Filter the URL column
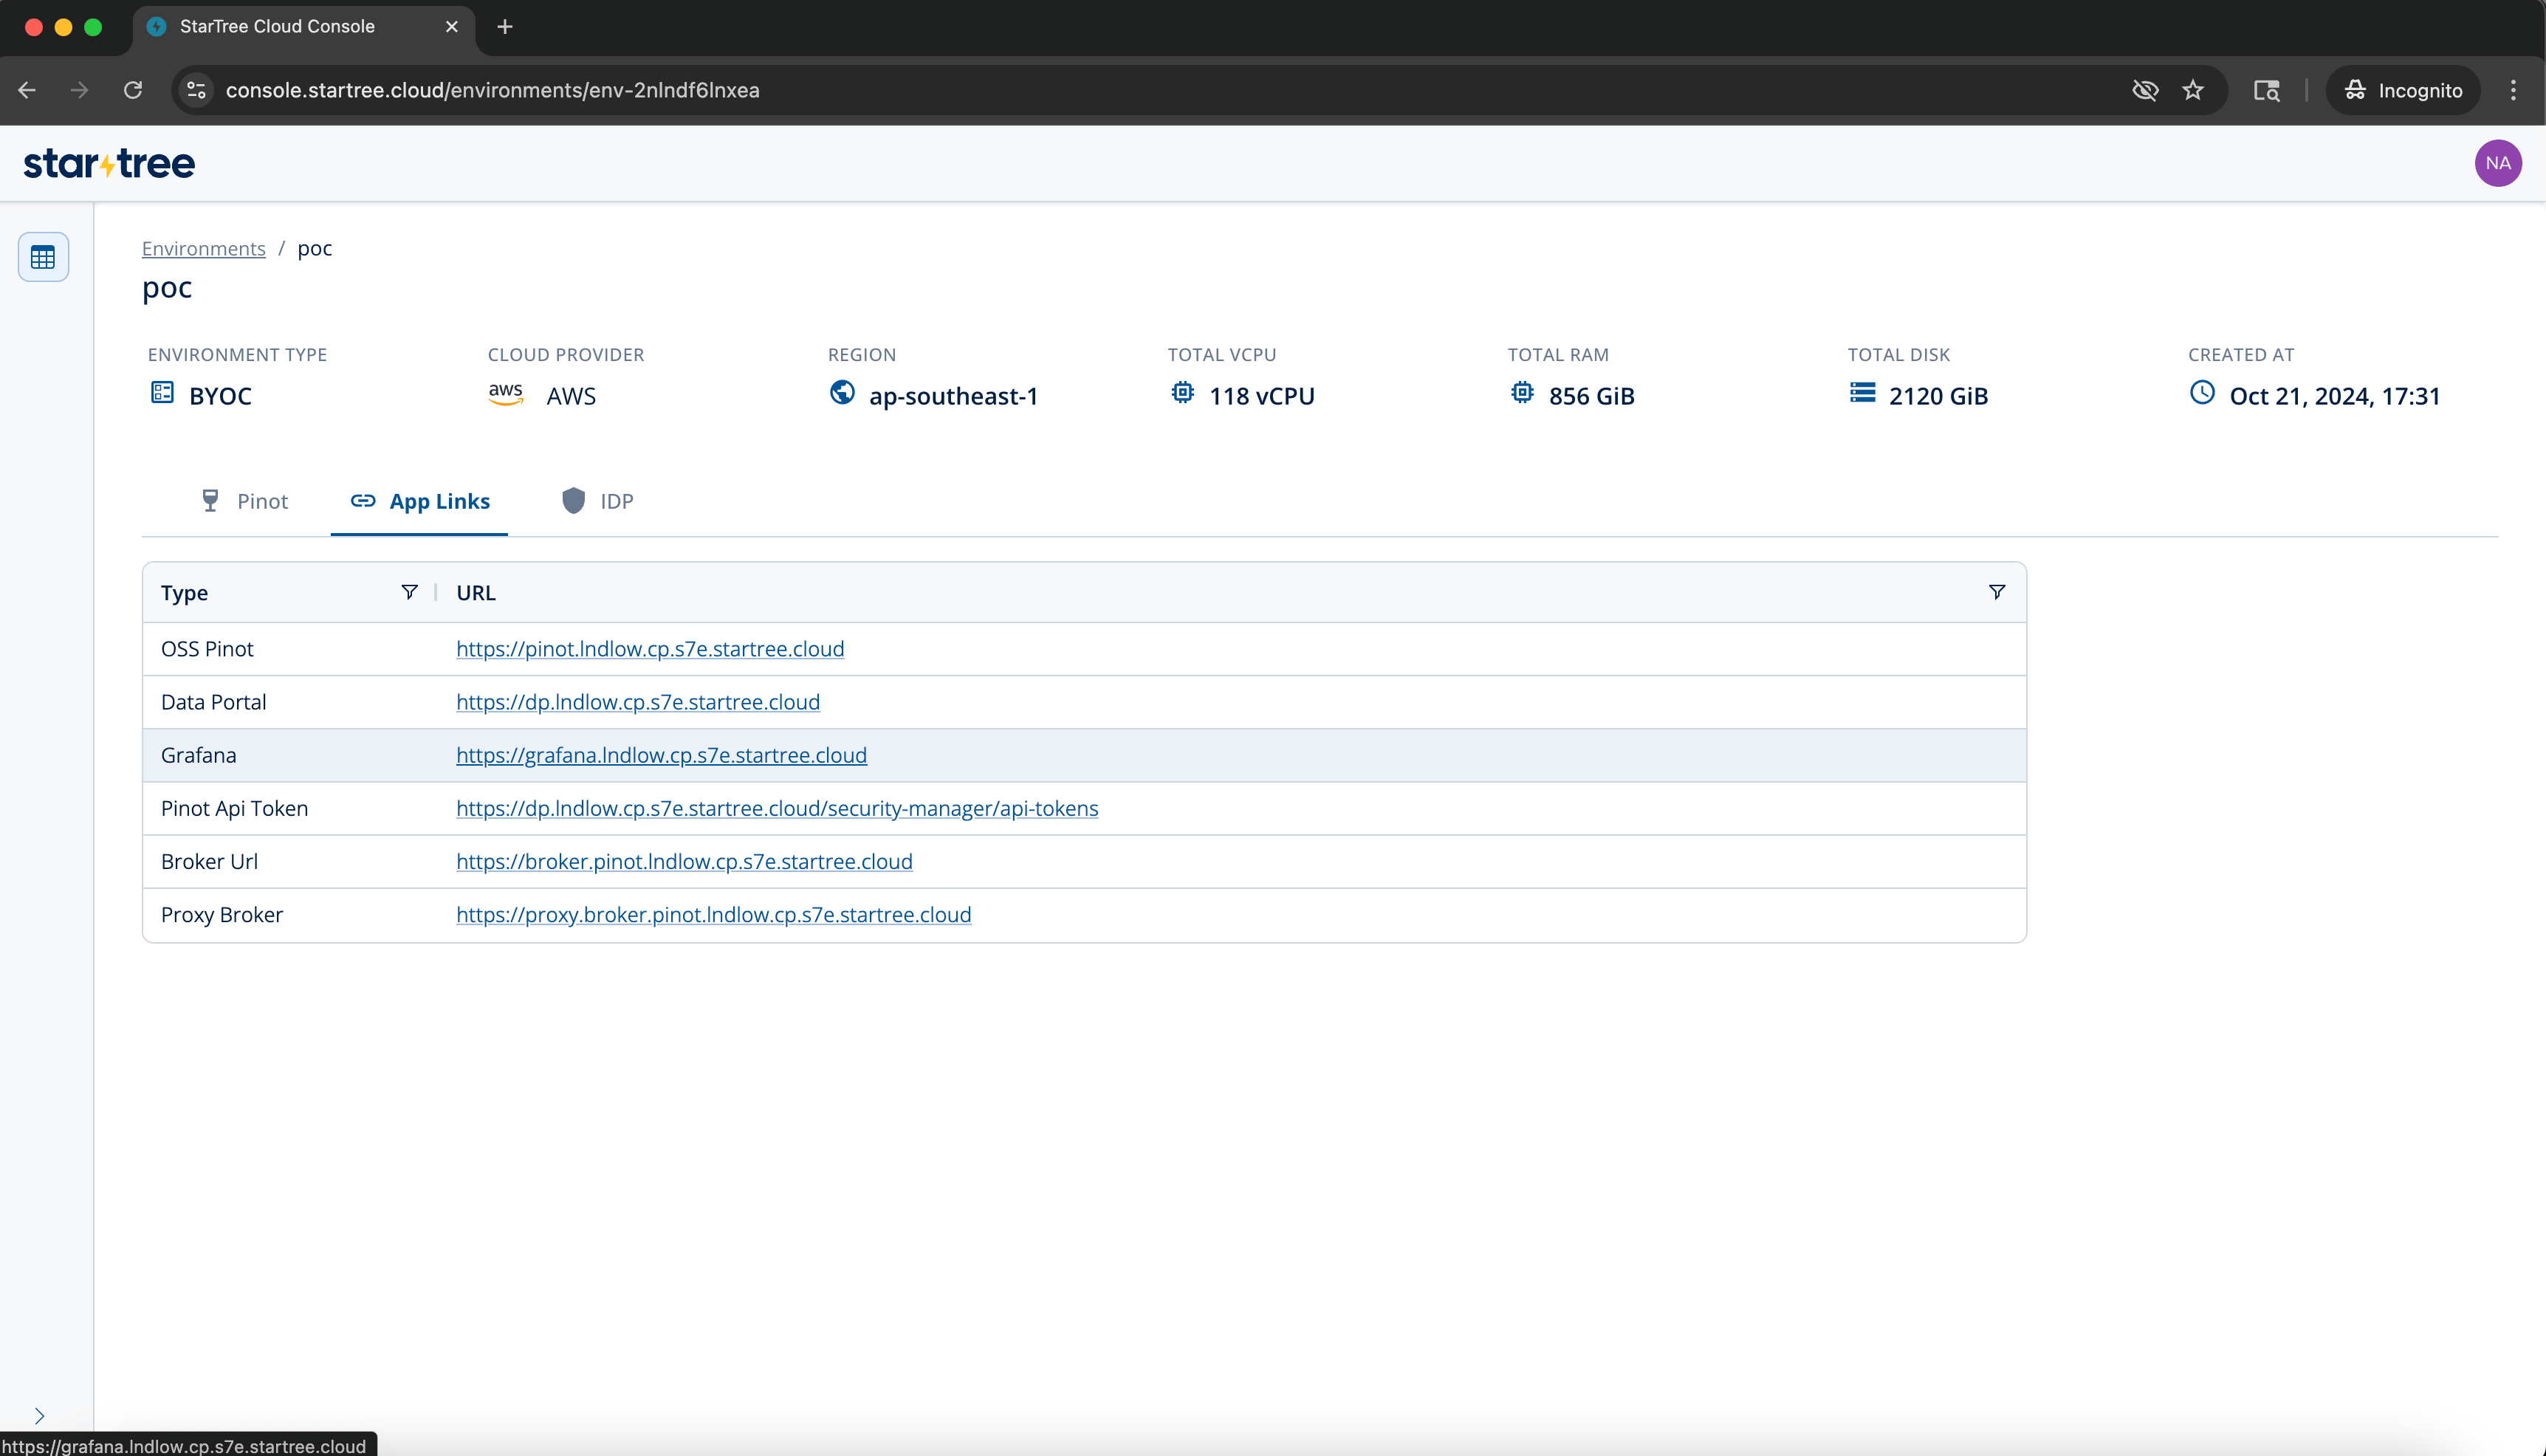The image size is (2546, 1456). coord(1996,592)
